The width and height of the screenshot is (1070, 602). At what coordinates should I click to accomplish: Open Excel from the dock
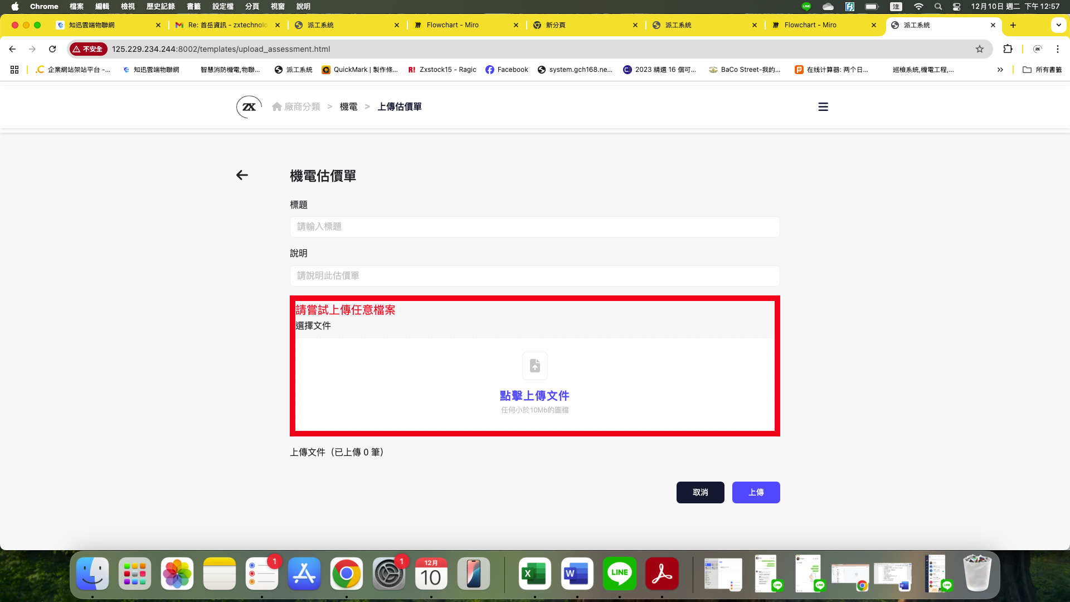pos(535,574)
